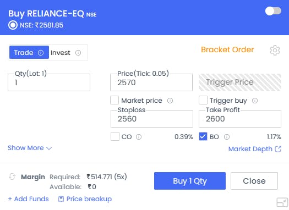Toggle the switch in the blue header
The height and width of the screenshot is (210, 289).
273,11
